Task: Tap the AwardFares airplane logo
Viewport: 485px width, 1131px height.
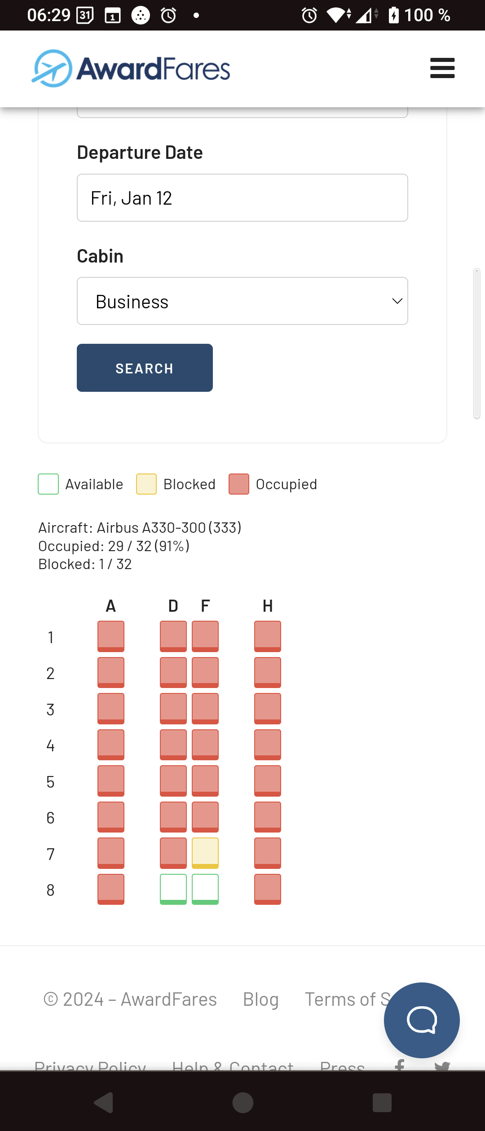Action: (52, 68)
